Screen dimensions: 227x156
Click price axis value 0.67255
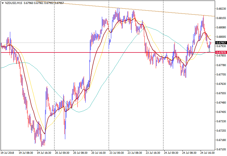221,131
